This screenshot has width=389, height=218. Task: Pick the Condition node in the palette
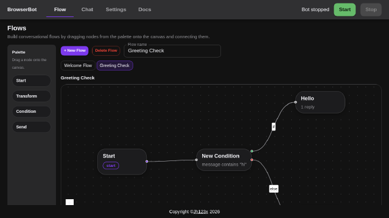click(31, 112)
